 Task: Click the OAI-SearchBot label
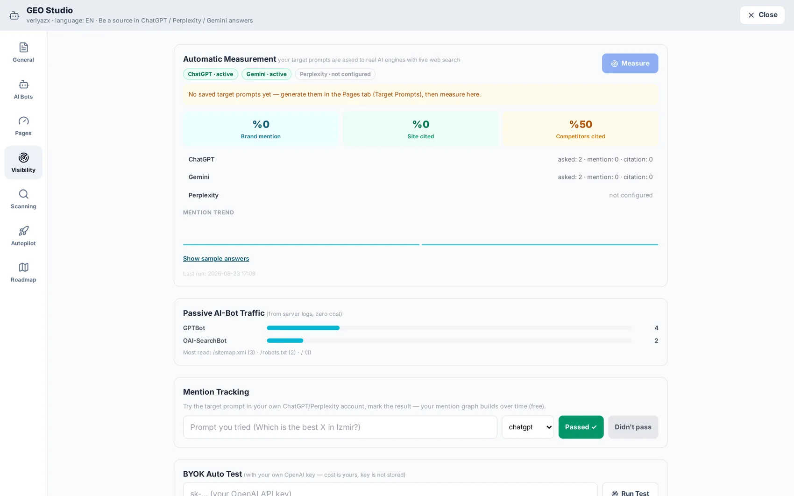[x=205, y=340]
